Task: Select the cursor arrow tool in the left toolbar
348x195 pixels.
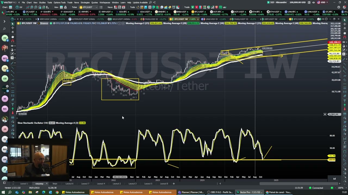Action: pyautogui.click(x=13, y=24)
